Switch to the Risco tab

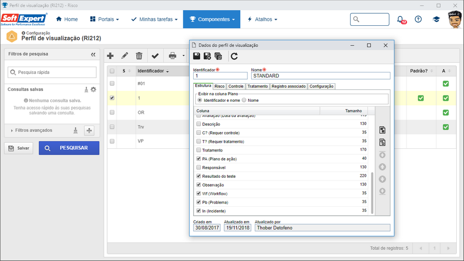(219, 86)
